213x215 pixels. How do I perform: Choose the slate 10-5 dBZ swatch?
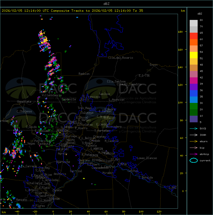point(194,119)
